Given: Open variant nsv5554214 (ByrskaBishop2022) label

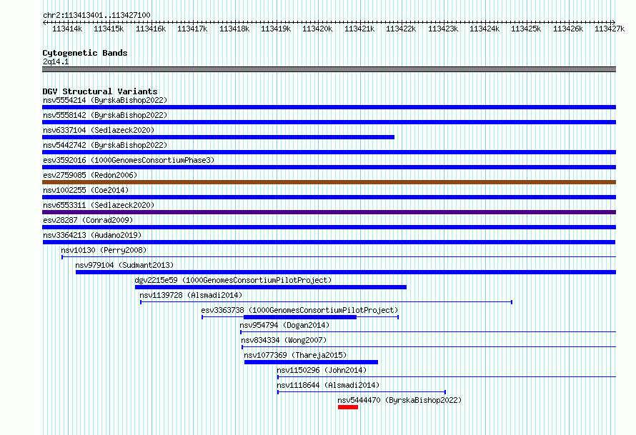Looking at the screenshot, I should [105, 100].
